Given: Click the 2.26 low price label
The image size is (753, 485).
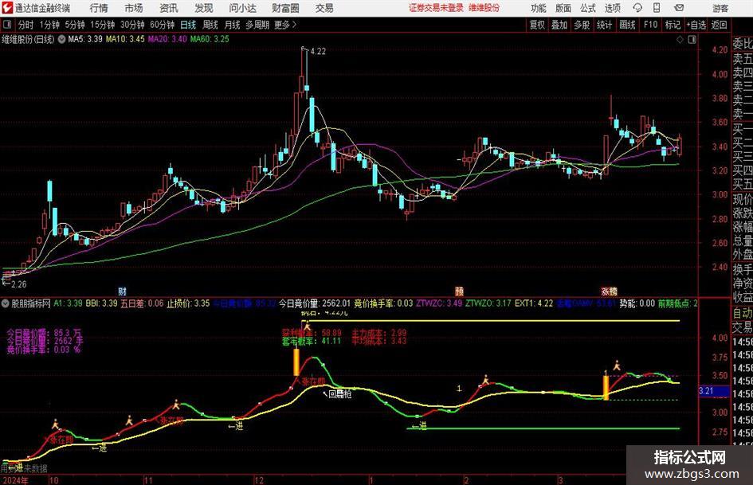Looking at the screenshot, I should 19,284.
